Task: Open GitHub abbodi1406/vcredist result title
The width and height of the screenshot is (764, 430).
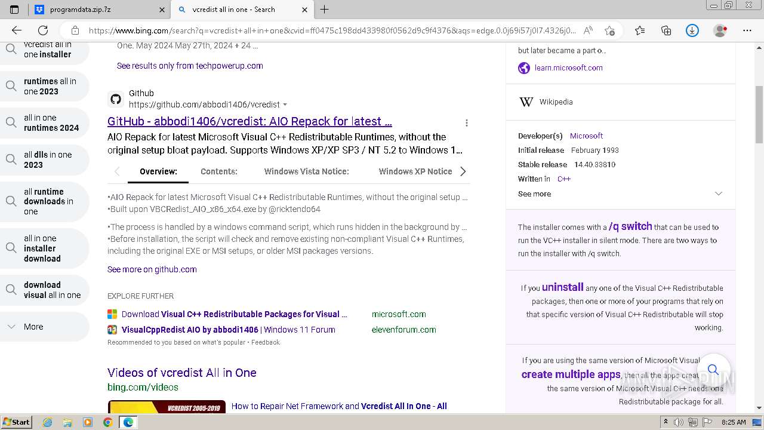Action: coord(249,121)
